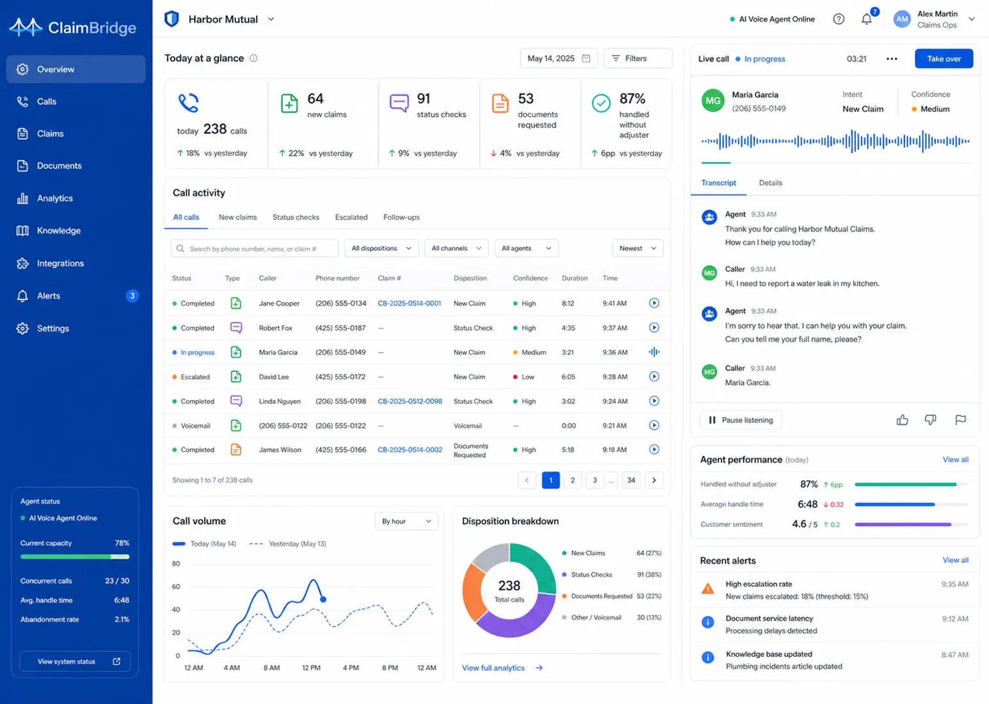Open live call more options menu
The height and width of the screenshot is (704, 989).
[892, 59]
